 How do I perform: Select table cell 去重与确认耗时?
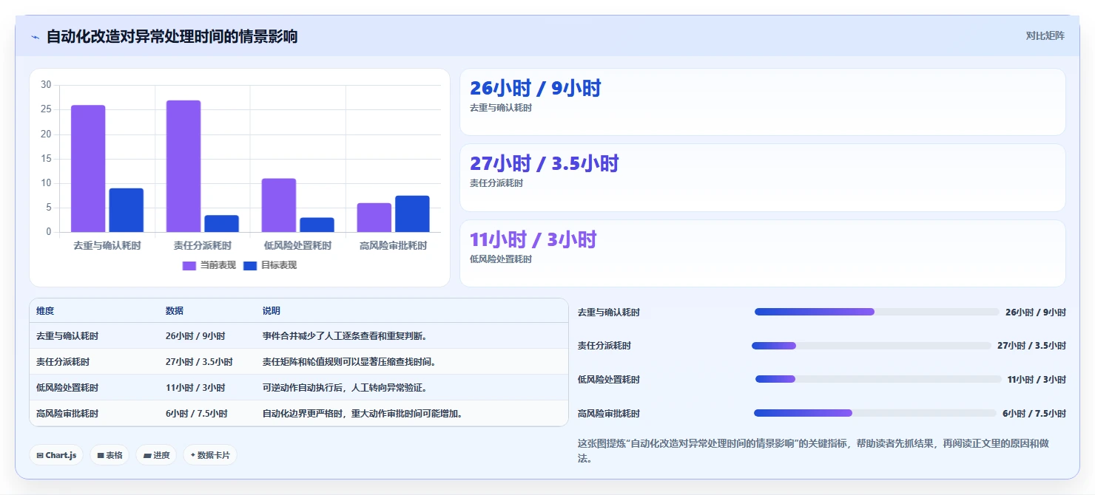[x=67, y=336]
